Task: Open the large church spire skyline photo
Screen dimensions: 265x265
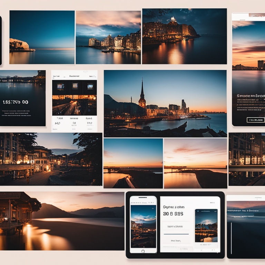Action: click(x=165, y=104)
